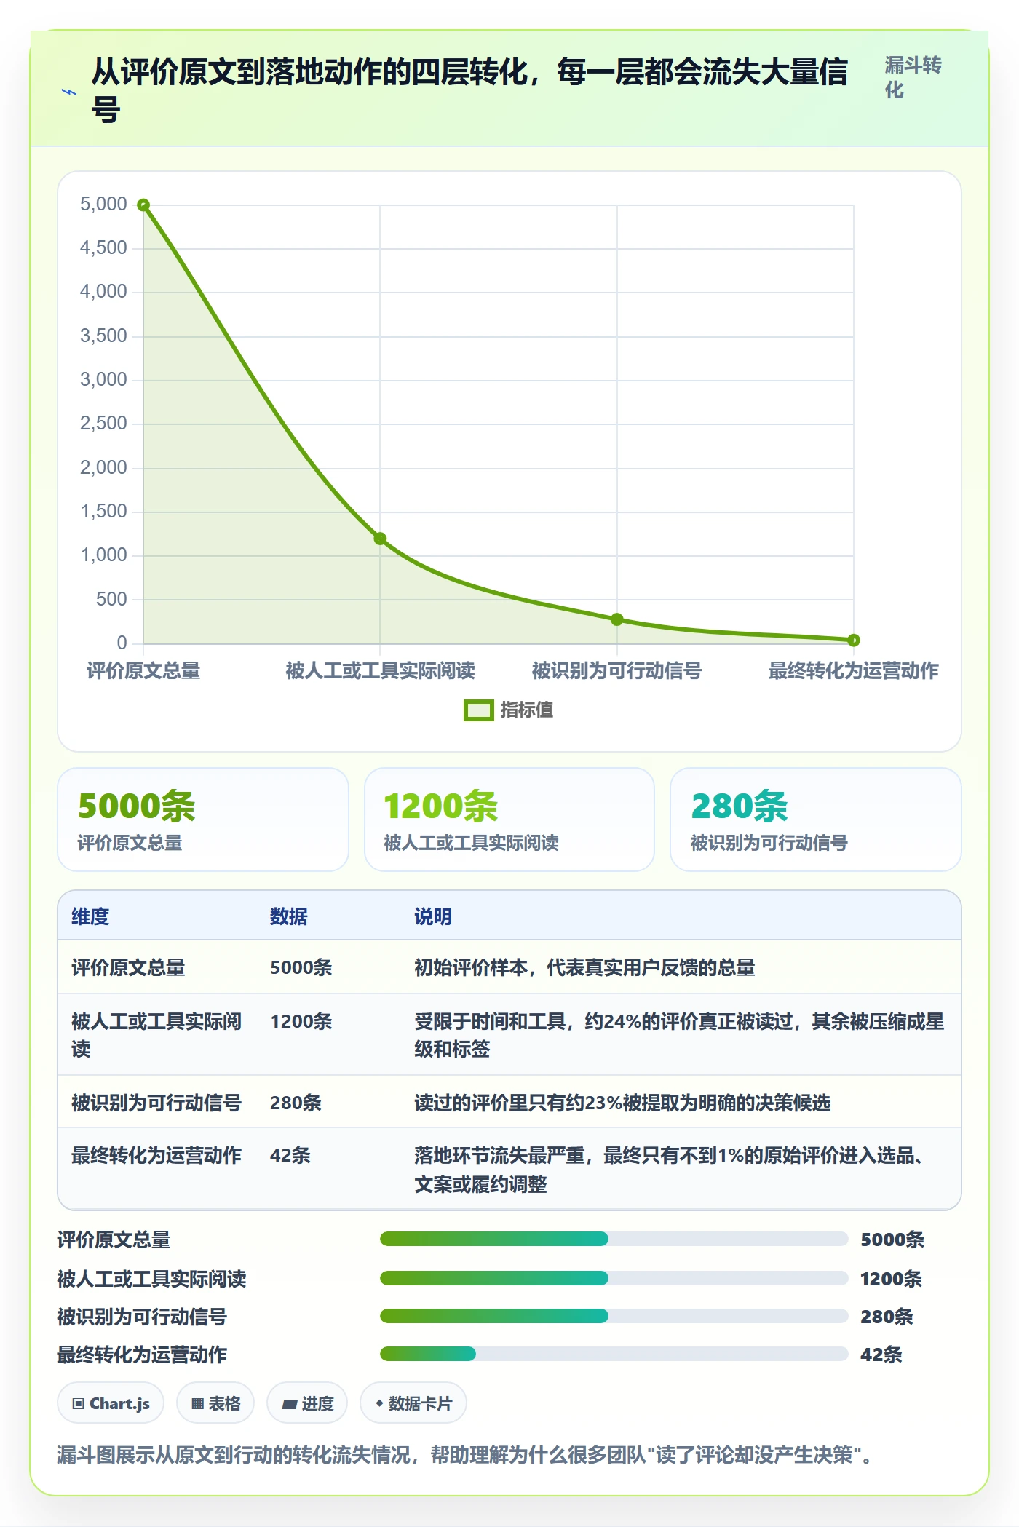
Task: Click the 被人工或工具实际阅读 x-axis label
Action: click(380, 670)
